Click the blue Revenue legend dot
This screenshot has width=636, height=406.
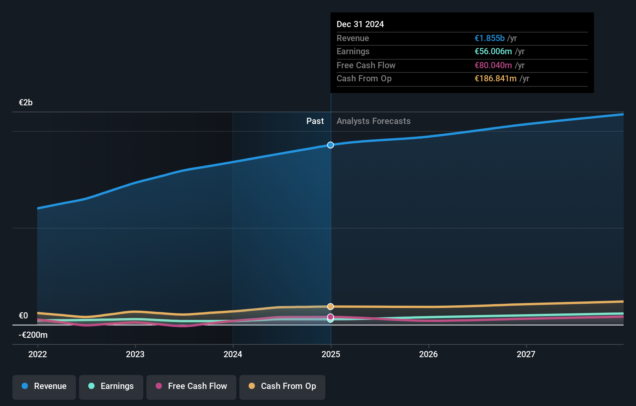(25, 386)
